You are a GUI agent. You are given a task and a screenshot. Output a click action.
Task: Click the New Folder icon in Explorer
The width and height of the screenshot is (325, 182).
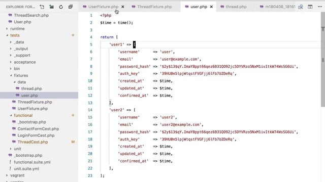pyautogui.click(x=52, y=7)
